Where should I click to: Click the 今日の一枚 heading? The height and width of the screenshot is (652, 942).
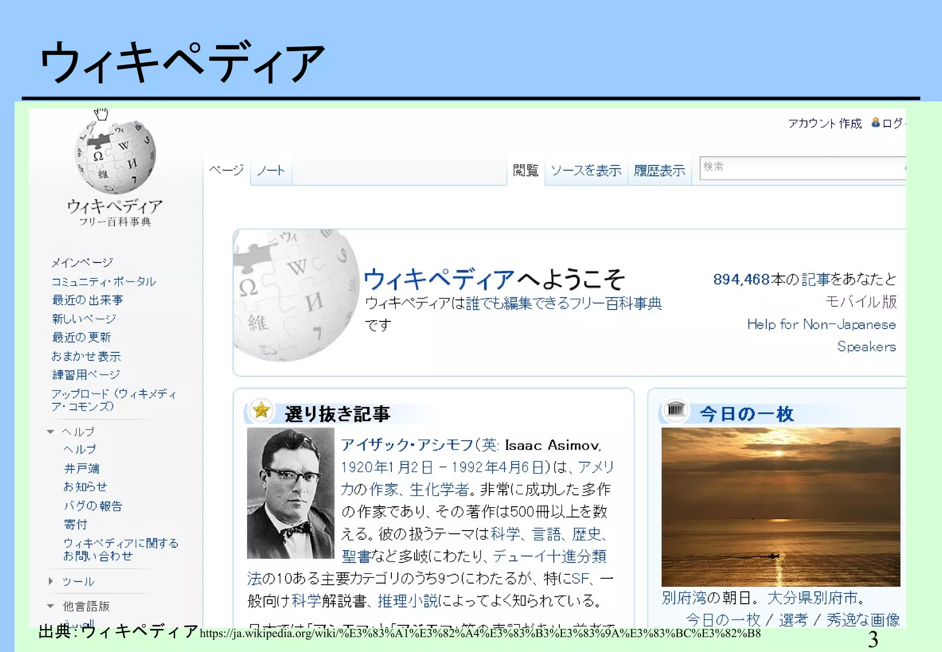tap(747, 413)
